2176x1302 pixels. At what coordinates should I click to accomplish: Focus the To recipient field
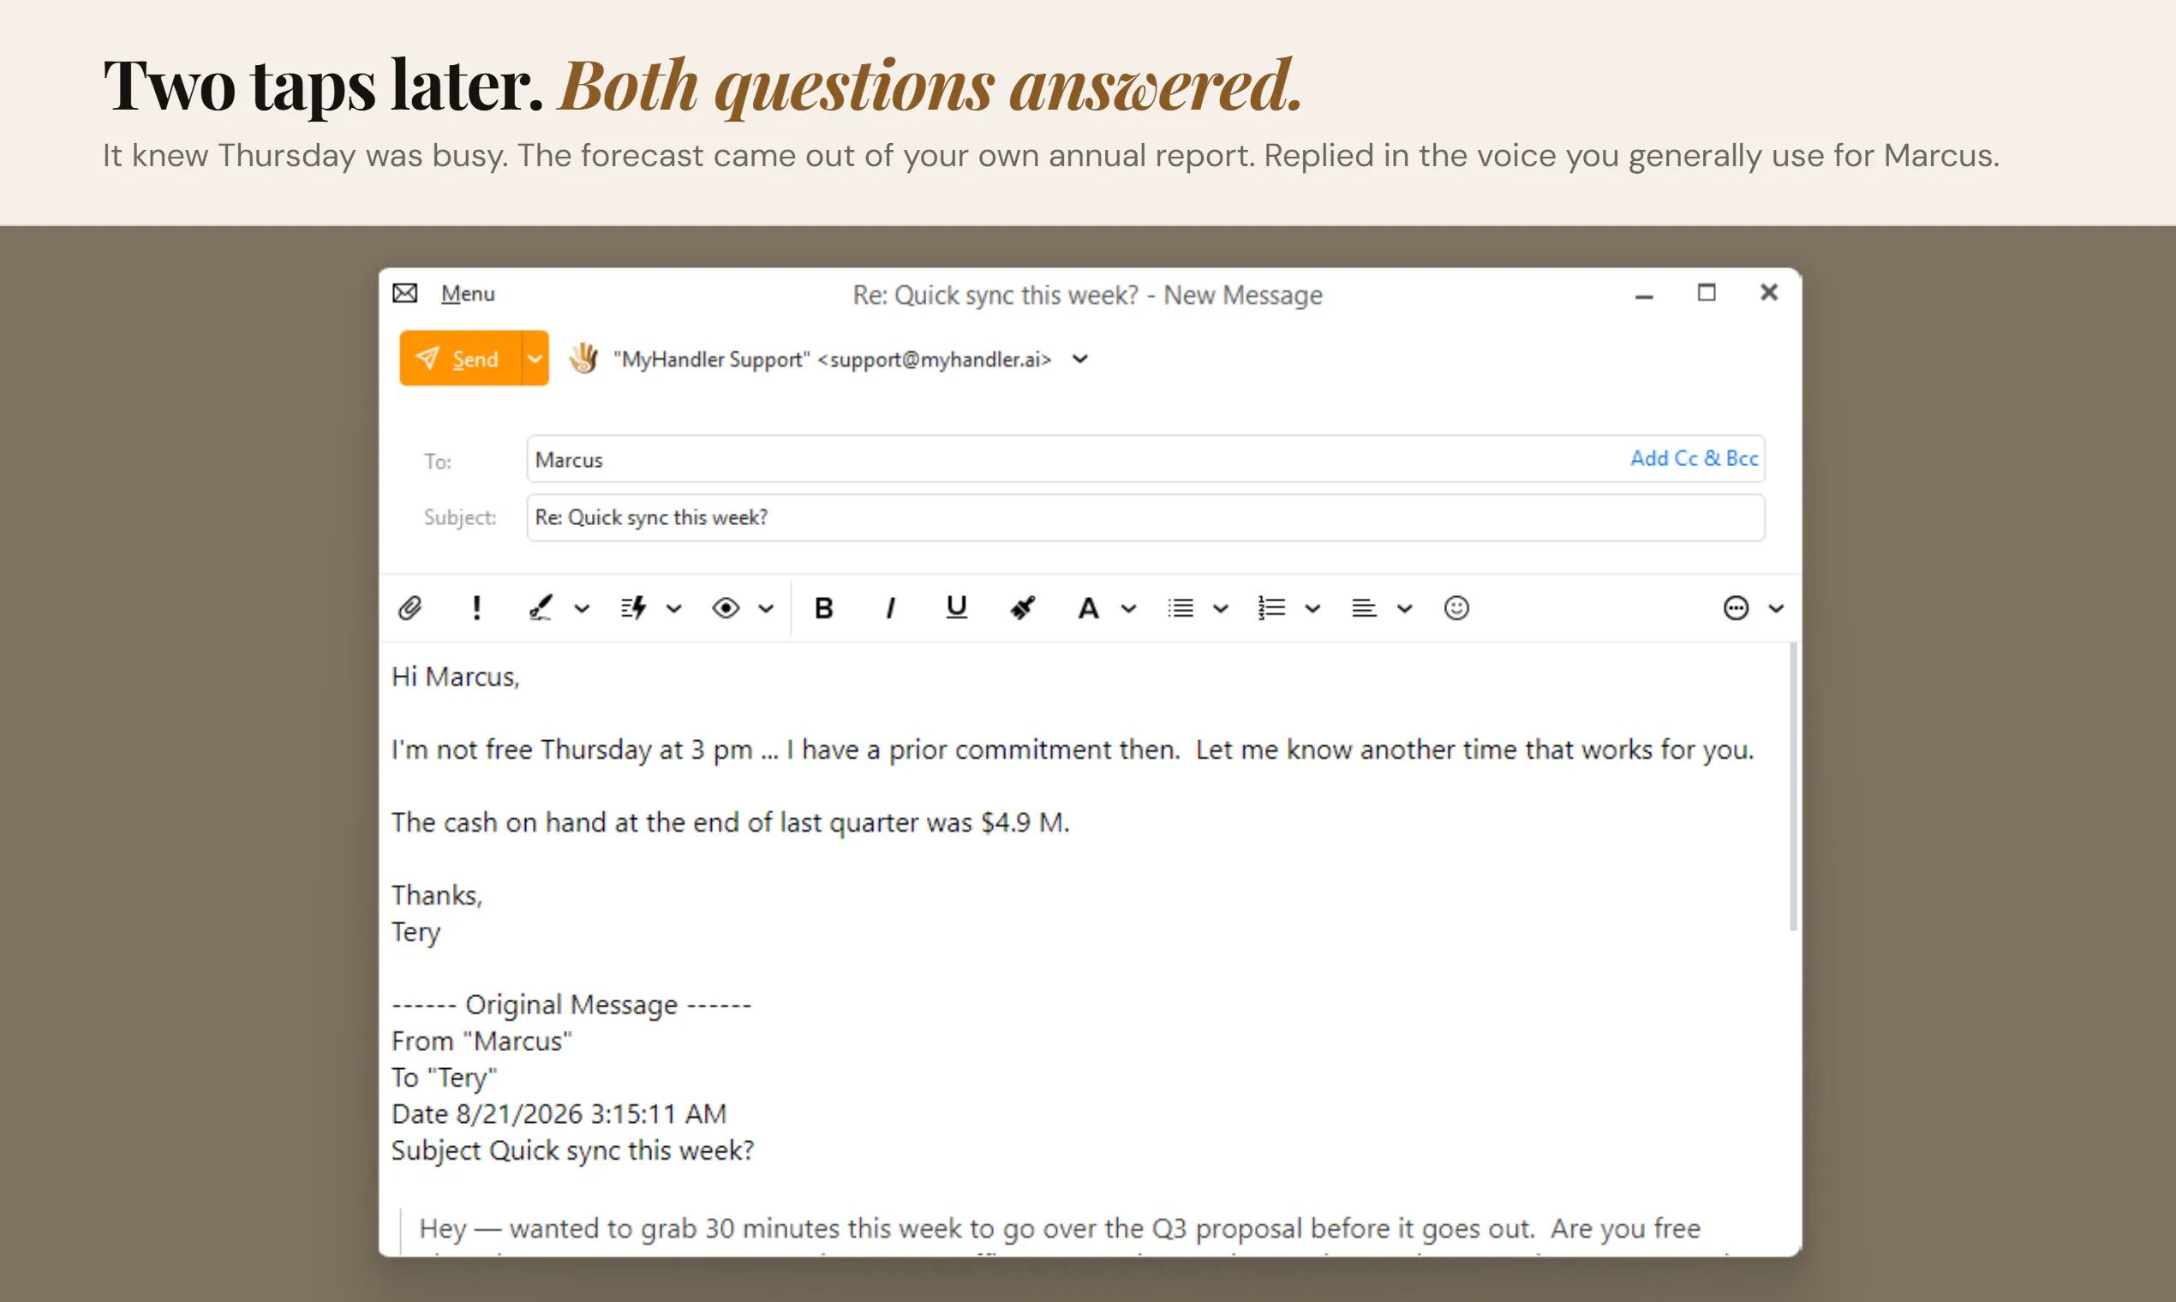coord(1145,459)
